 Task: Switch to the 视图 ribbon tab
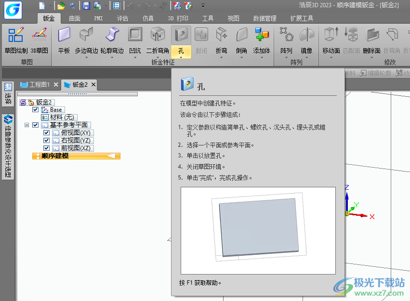233,18
